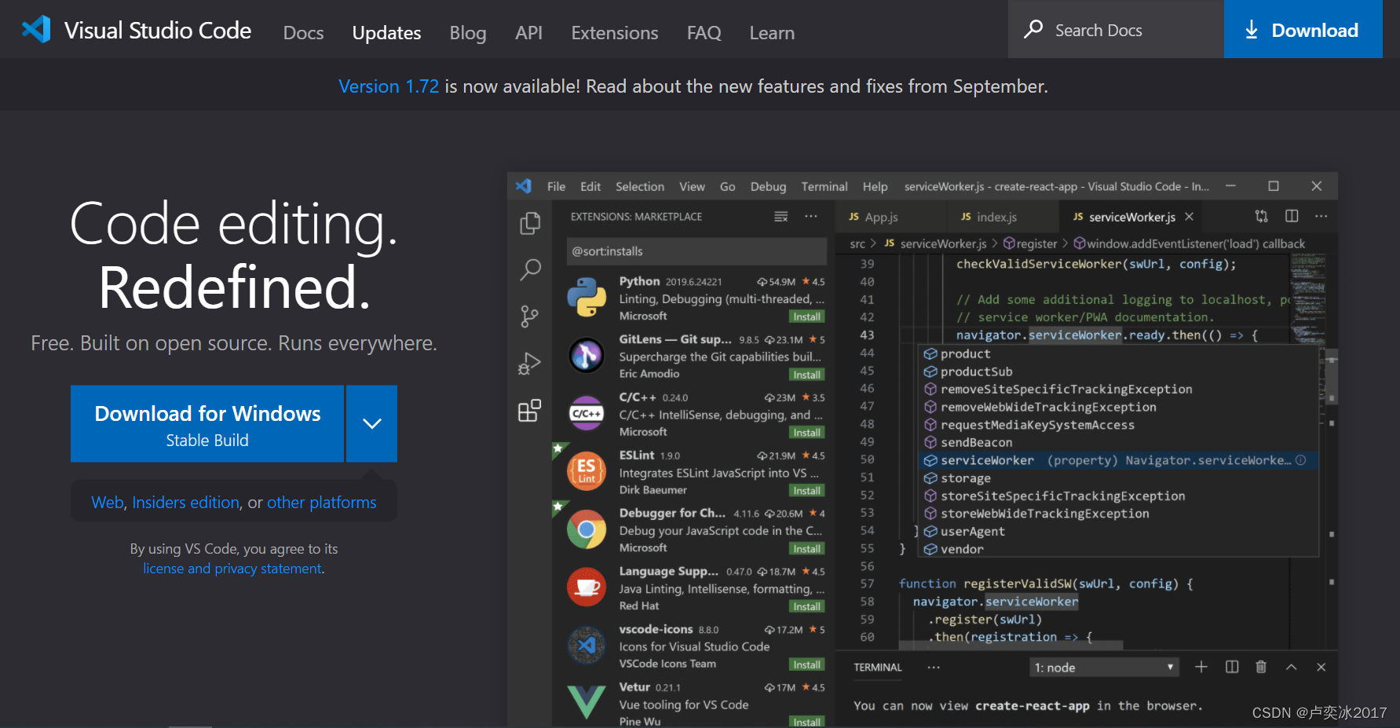Screen dimensions: 1400x728
Task: Click the ESLint extension icon
Action: point(587,471)
